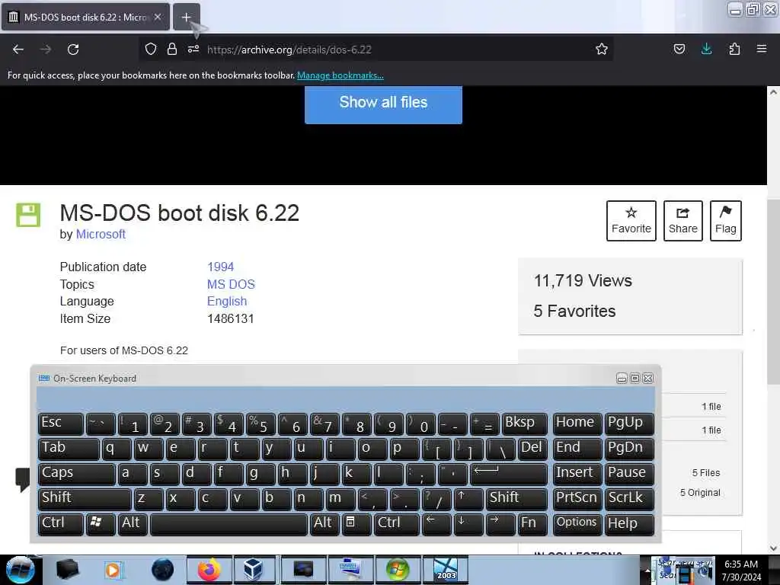Click Esc key on On-Screen Keyboard
780x585 pixels.
click(x=61, y=424)
